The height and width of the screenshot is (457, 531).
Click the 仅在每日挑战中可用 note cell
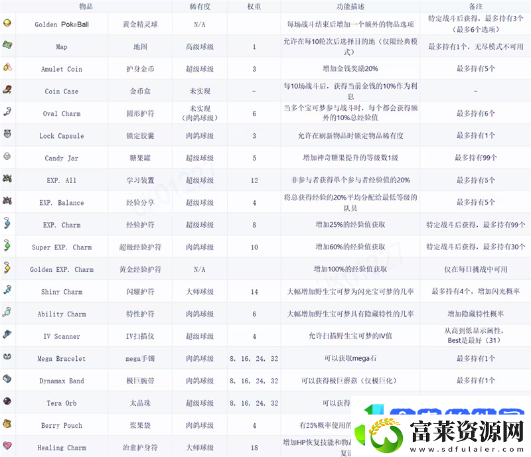tap(475, 269)
